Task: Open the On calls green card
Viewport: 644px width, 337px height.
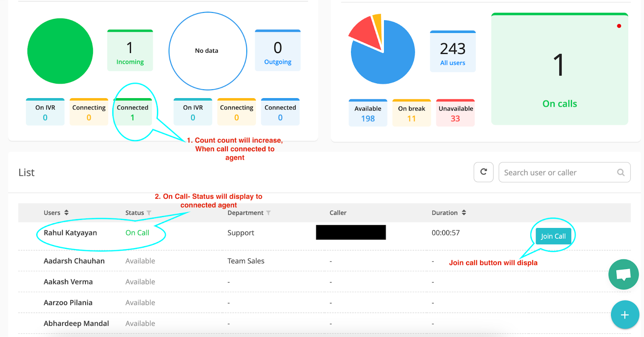Action: 559,69
